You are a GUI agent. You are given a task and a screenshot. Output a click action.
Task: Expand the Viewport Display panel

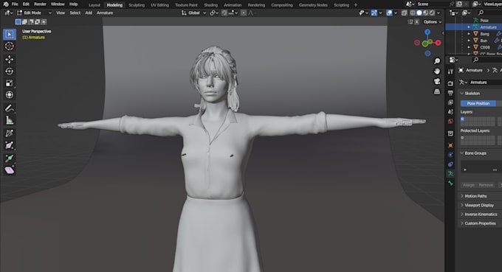[x=461, y=205]
